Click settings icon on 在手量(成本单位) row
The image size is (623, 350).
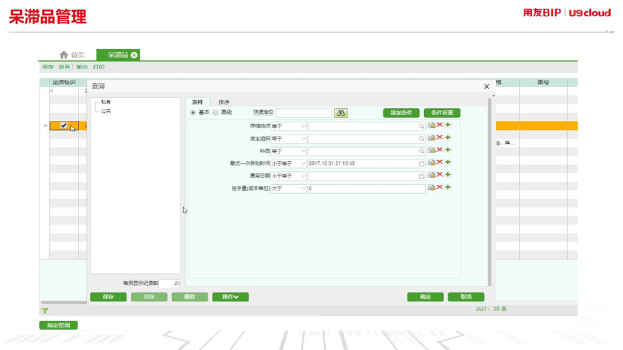(x=432, y=187)
